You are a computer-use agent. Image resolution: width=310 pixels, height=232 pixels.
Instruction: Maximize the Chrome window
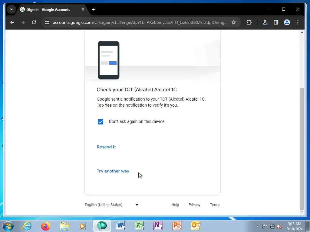(x=283, y=9)
